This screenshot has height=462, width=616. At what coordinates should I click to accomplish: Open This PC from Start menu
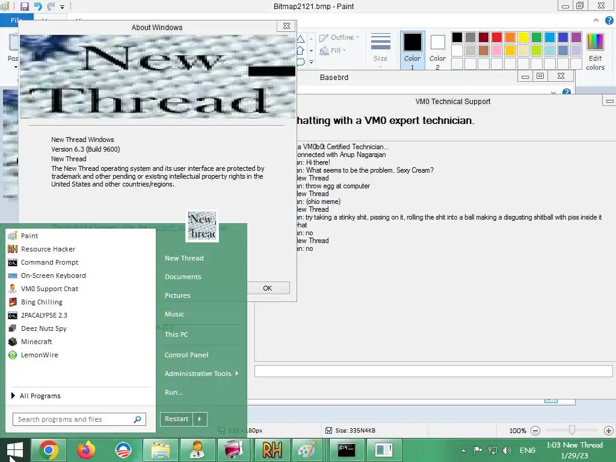click(176, 334)
